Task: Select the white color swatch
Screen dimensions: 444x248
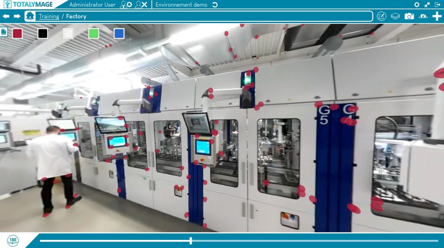Action: click(68, 33)
